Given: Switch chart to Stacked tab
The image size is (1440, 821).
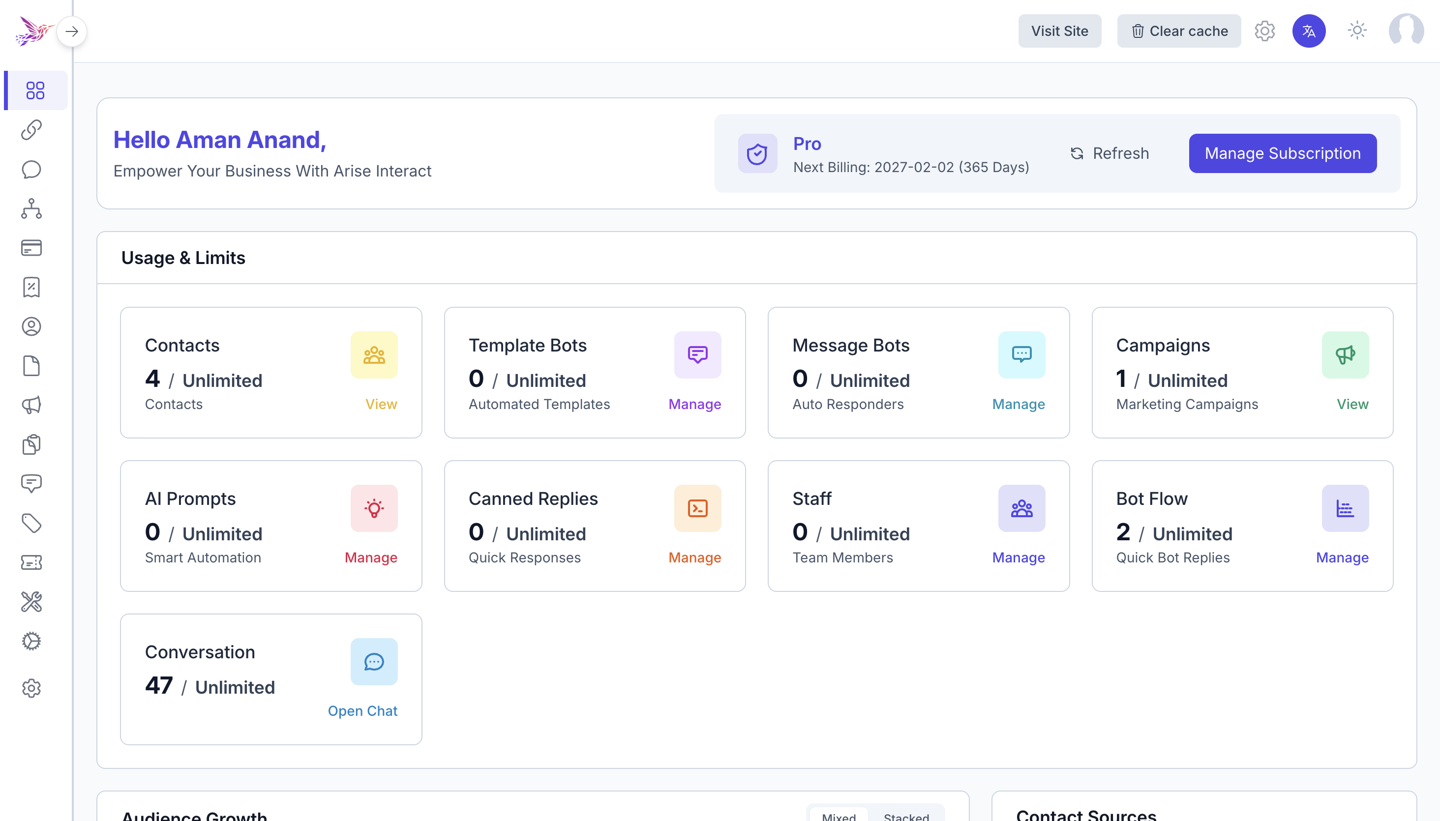Looking at the screenshot, I should 906,816.
